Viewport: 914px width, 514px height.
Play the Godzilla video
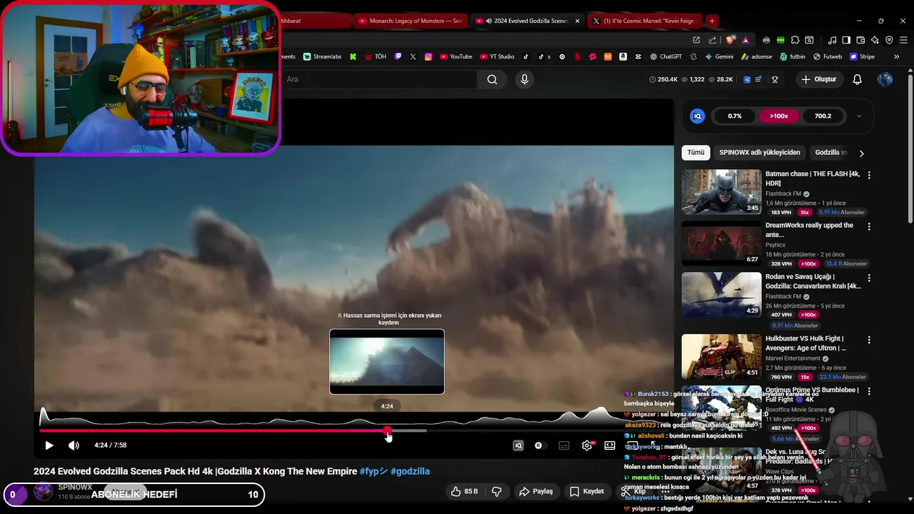point(49,445)
